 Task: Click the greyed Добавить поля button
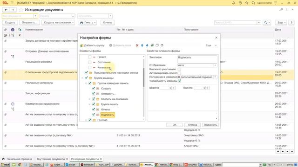(x=120, y=45)
